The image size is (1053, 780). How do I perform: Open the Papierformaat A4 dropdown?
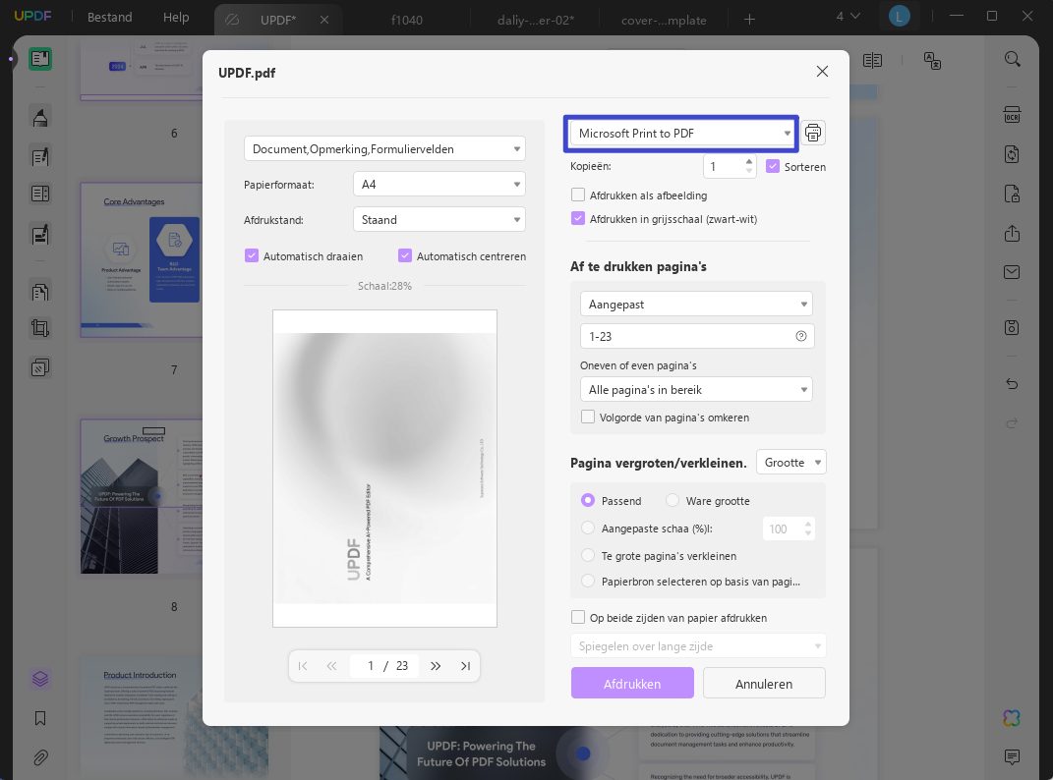click(x=439, y=184)
